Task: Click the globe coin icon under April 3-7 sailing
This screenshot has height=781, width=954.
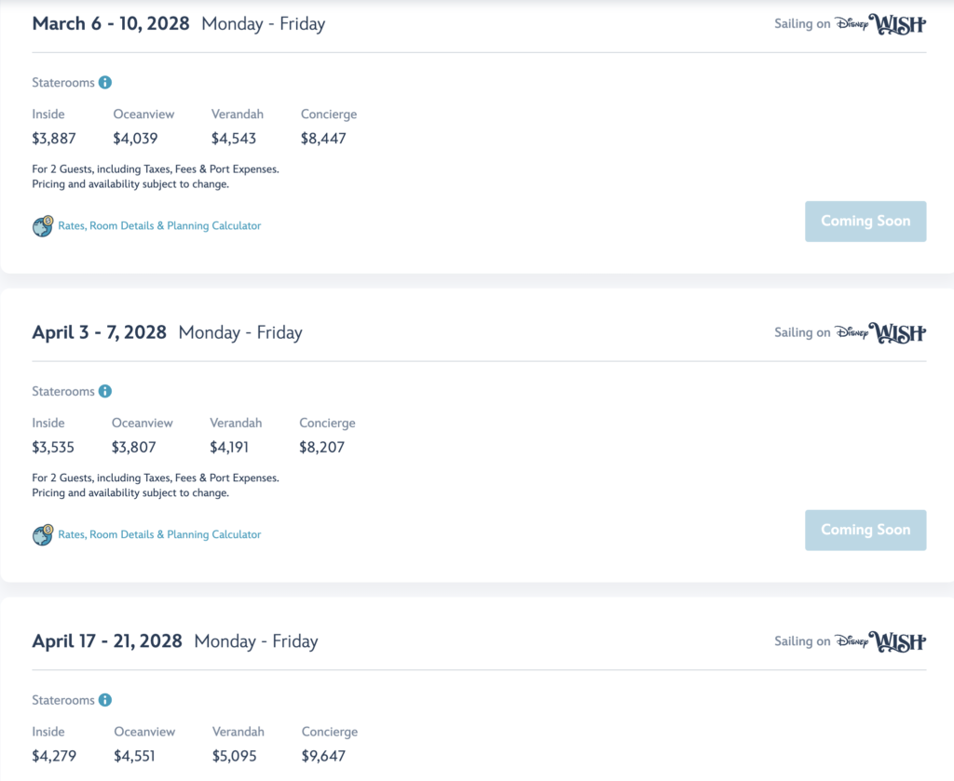Action: point(43,535)
